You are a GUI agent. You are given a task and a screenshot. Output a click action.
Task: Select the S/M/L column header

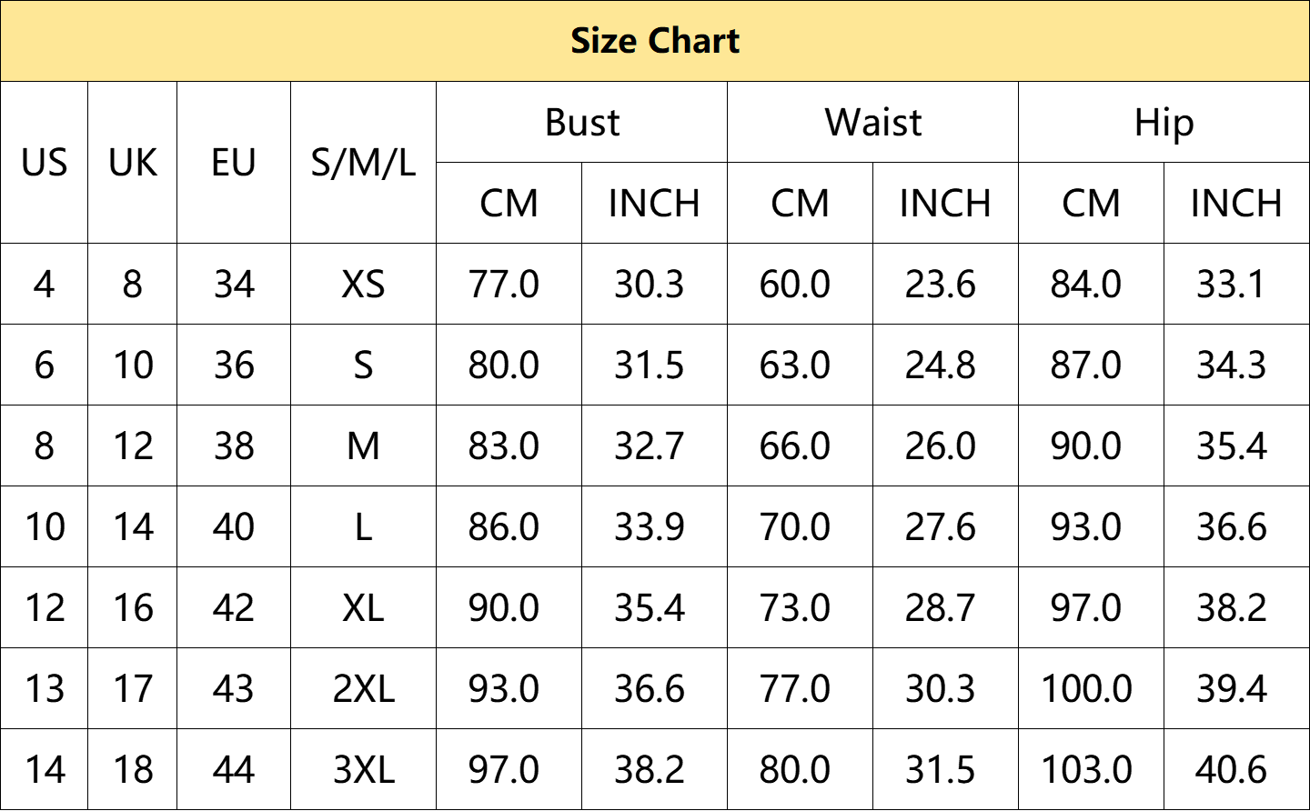pos(363,163)
